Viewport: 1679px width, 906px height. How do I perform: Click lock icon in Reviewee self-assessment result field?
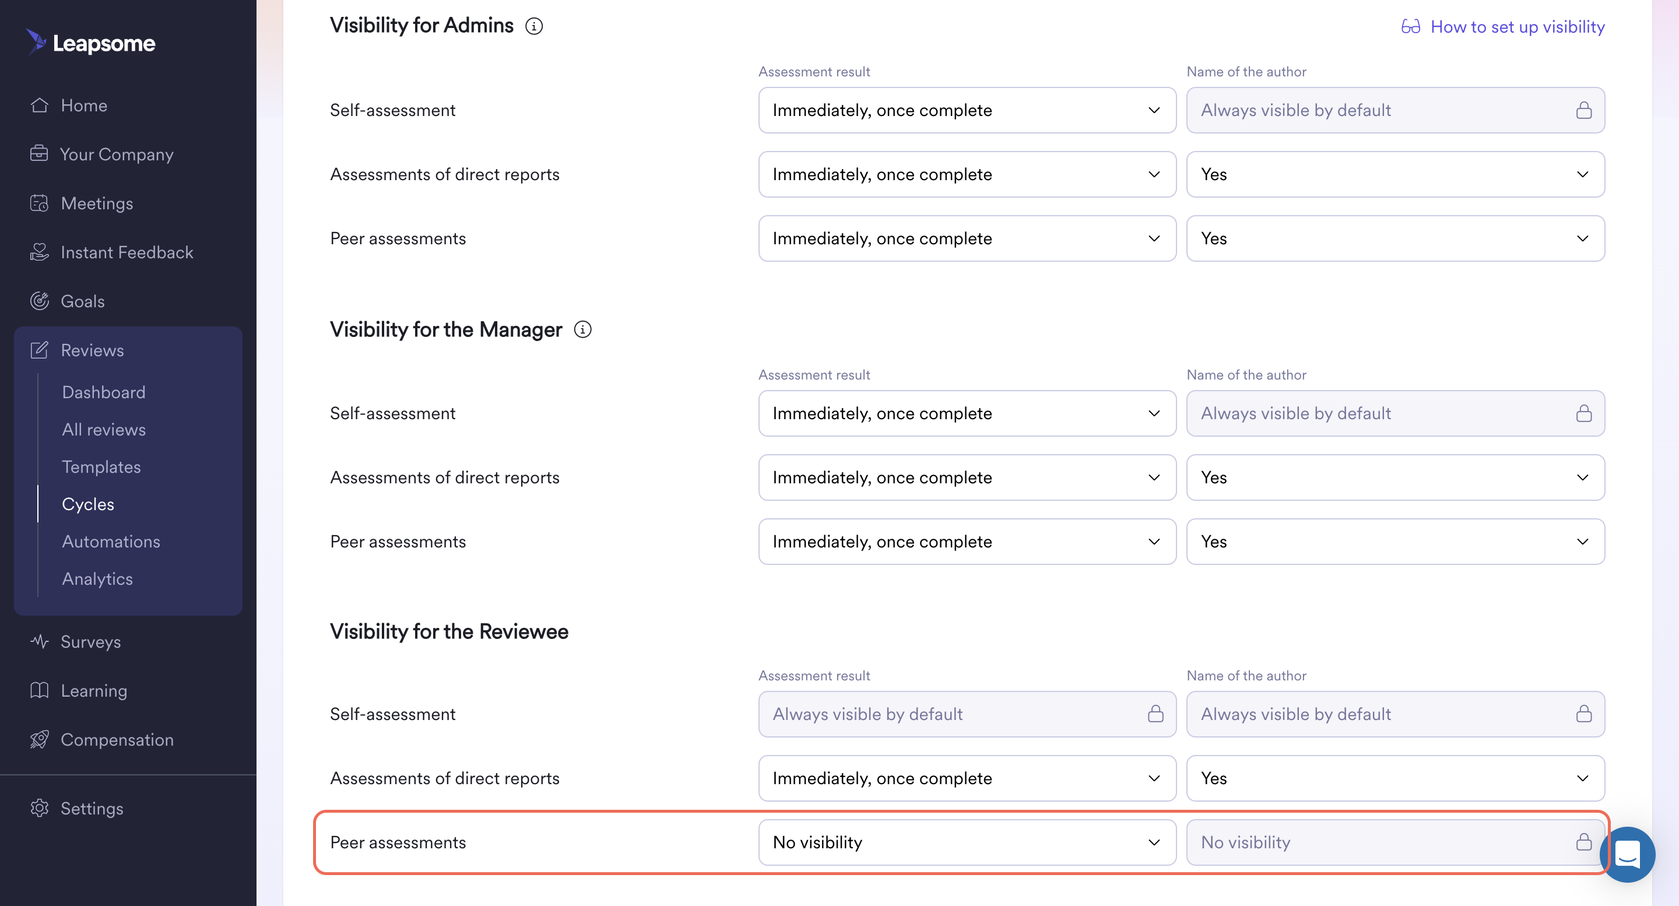point(1155,714)
